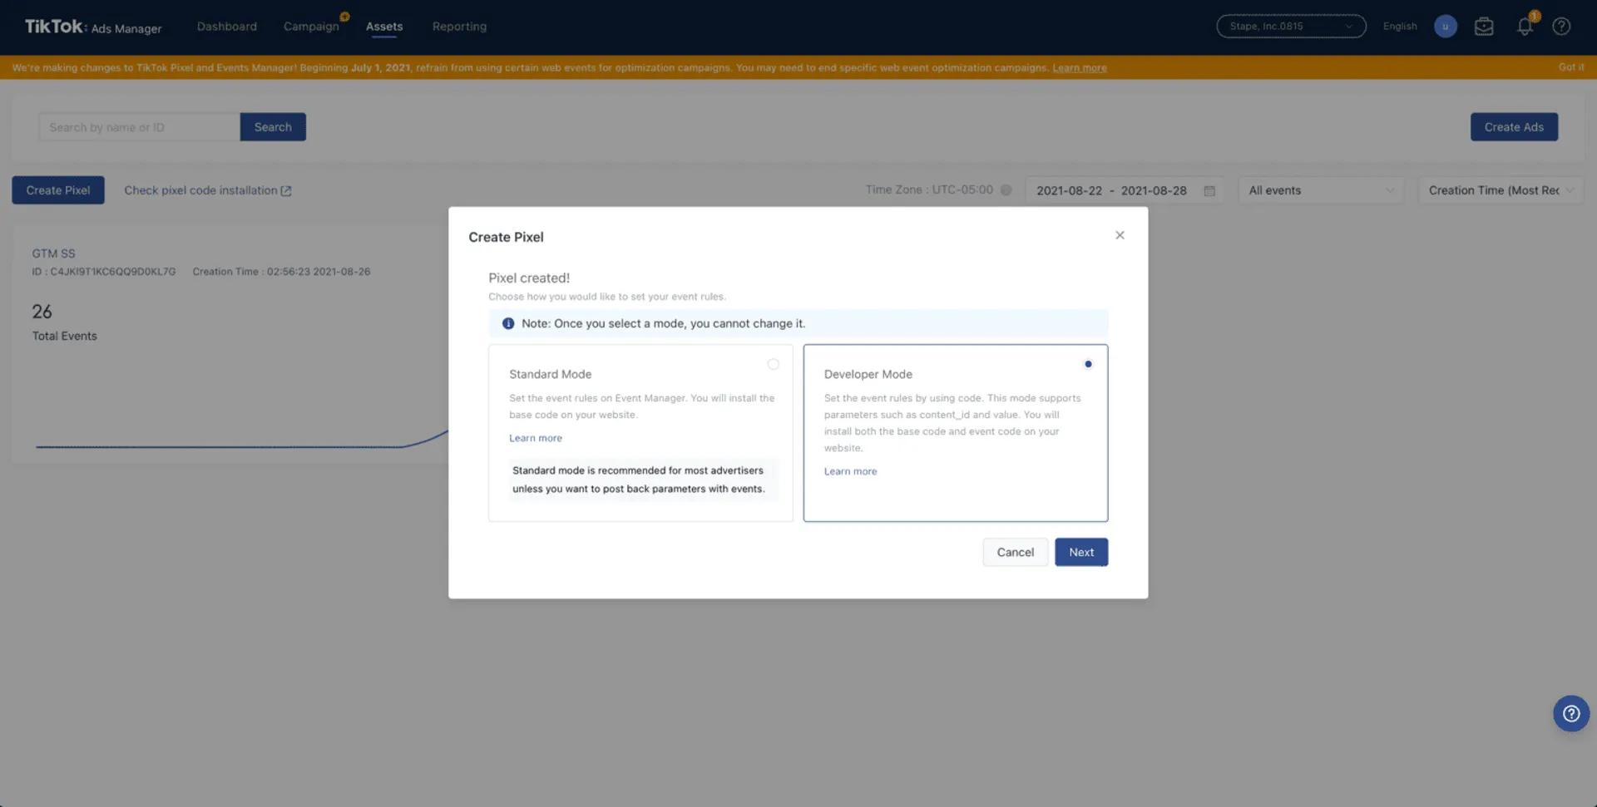Click Learn more under Developer Mode

click(850, 471)
